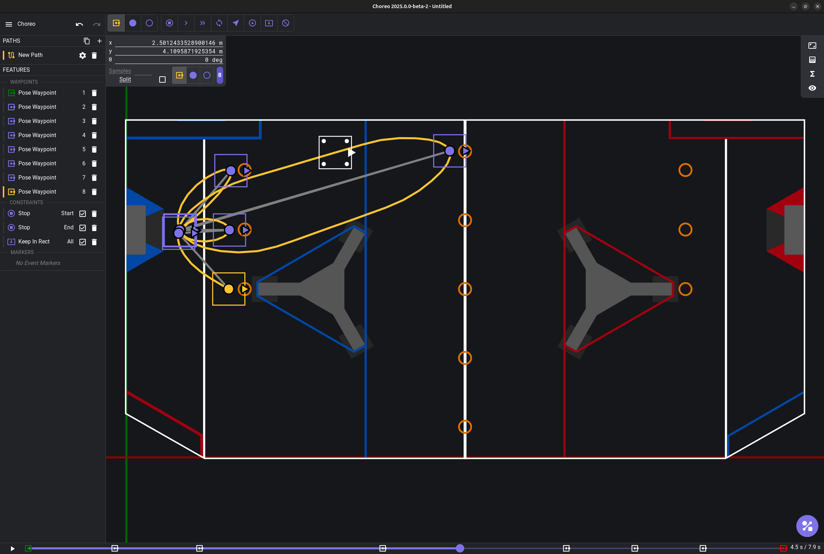The width and height of the screenshot is (824, 554).
Task: Select the Translation Waypoint tool
Action: [133, 23]
